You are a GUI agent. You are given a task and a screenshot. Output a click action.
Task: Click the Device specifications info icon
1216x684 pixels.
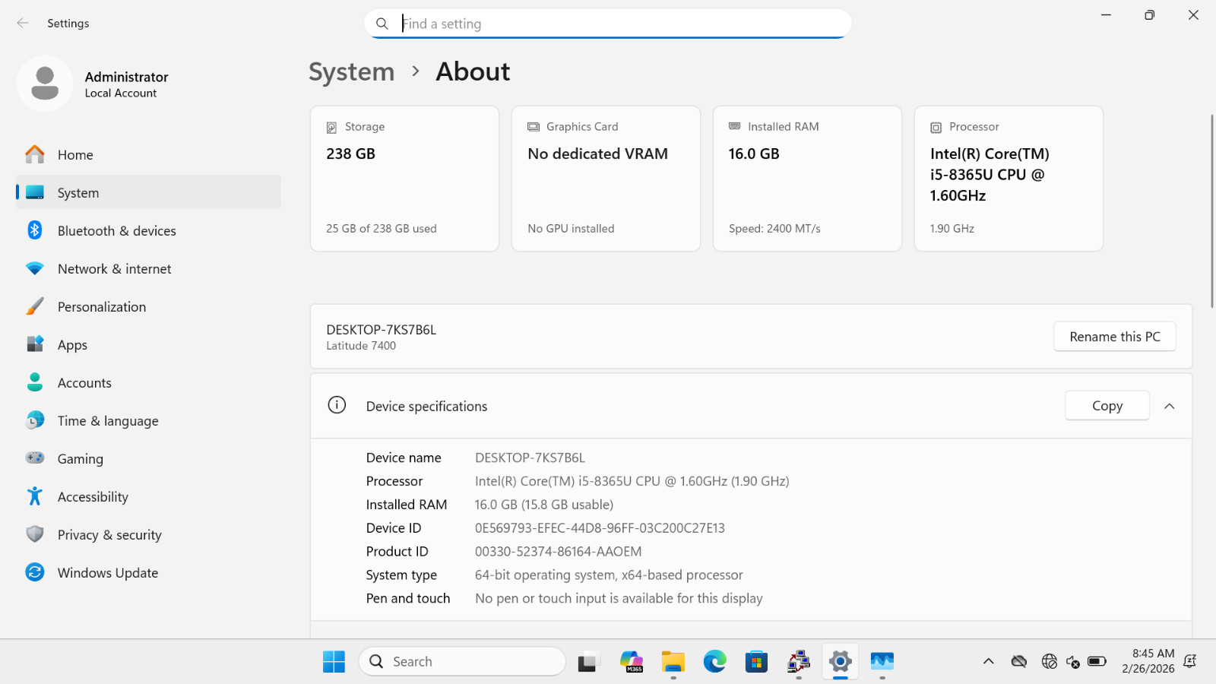pos(337,405)
